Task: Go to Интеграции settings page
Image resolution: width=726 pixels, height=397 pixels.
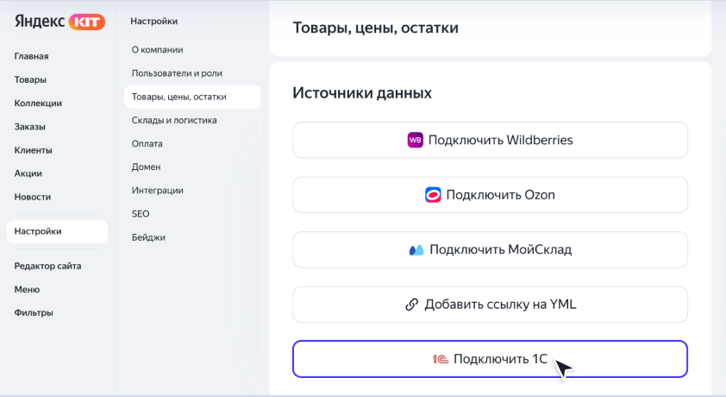Action: 158,191
